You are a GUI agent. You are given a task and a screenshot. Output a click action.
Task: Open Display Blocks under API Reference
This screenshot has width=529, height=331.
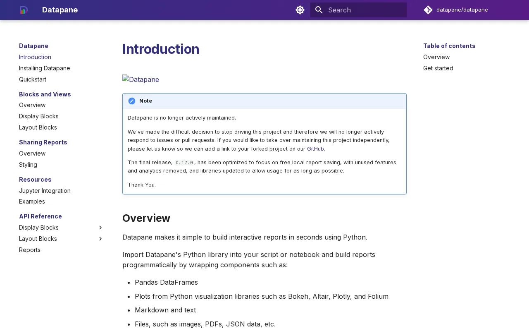(39, 228)
